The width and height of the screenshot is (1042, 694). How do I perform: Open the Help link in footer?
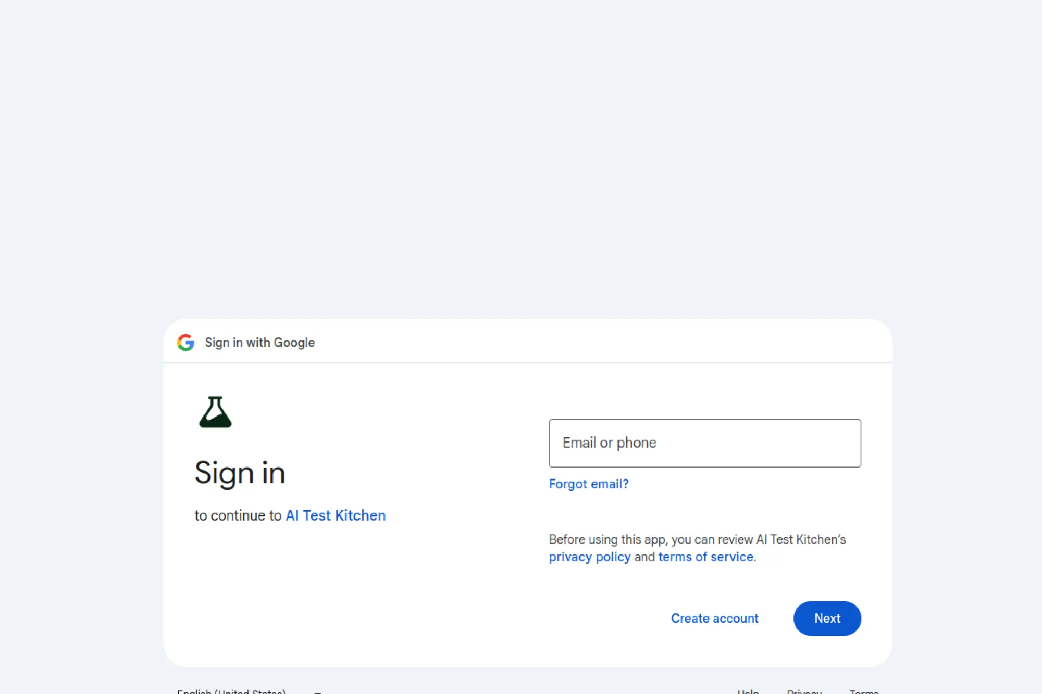coord(747,692)
